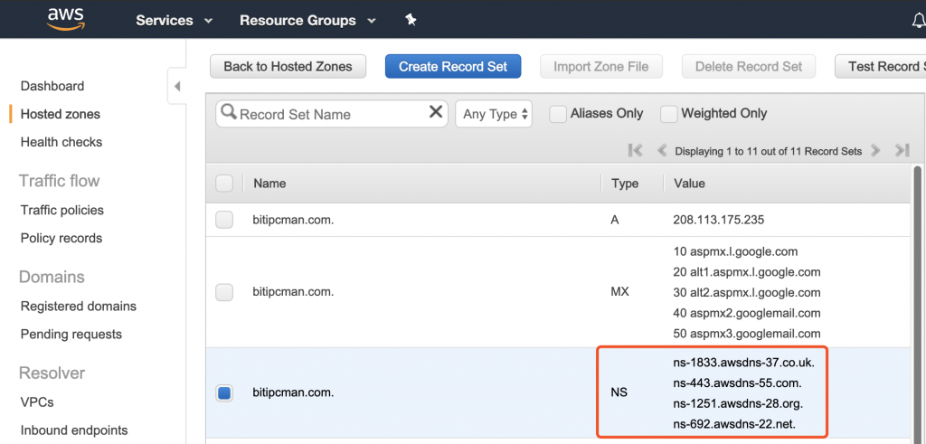Viewport: 926px width, 444px height.
Task: Click nameserver ns-692.awsdns-22.net.
Action: coord(734,423)
